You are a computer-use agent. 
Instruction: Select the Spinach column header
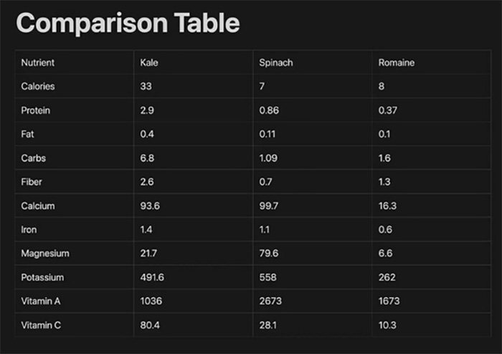[276, 62]
